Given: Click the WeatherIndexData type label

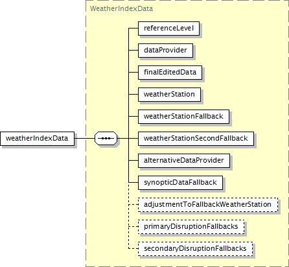Looking at the screenshot, I should tap(121, 8).
